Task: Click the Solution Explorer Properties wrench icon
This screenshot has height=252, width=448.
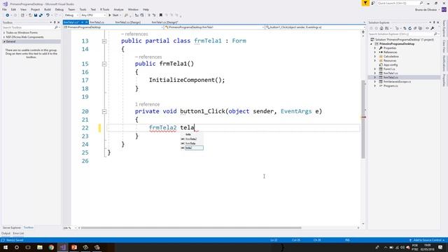Action: point(433,28)
